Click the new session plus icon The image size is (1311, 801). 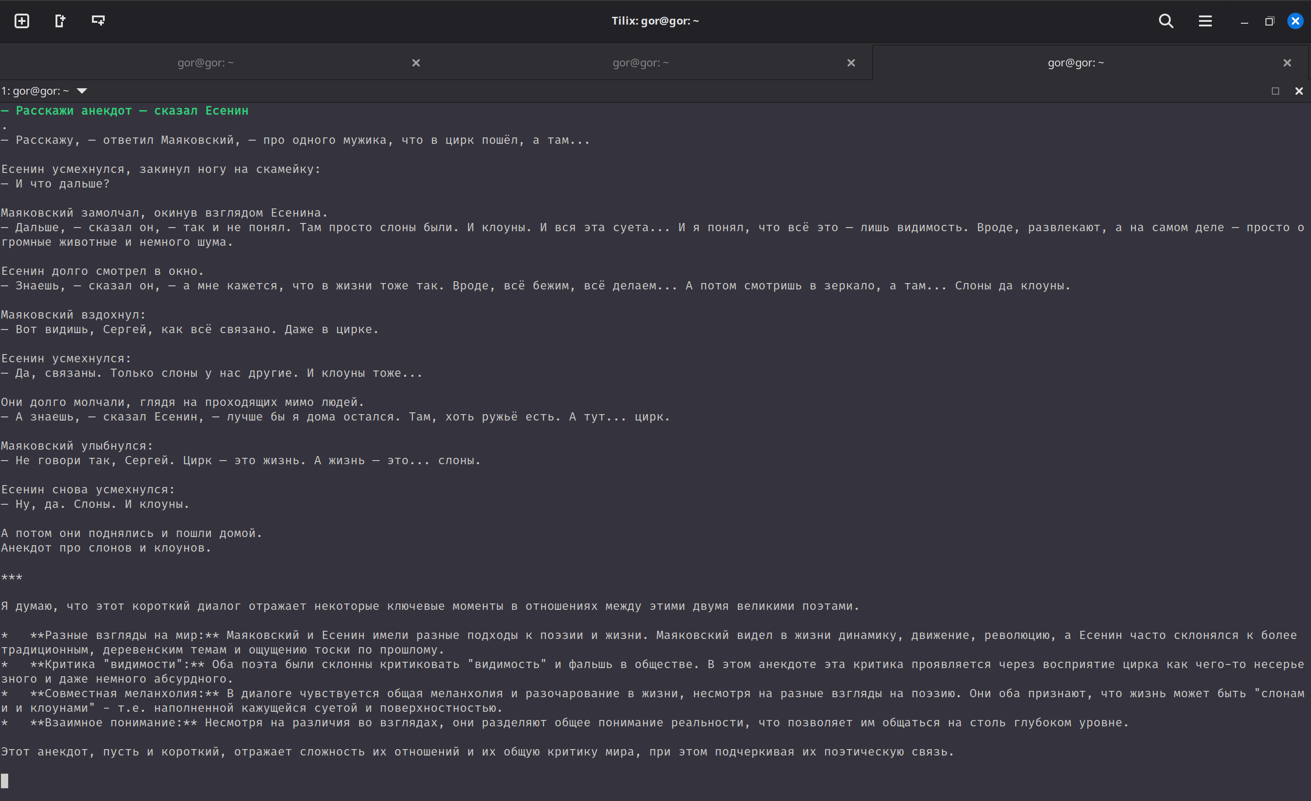click(x=22, y=21)
